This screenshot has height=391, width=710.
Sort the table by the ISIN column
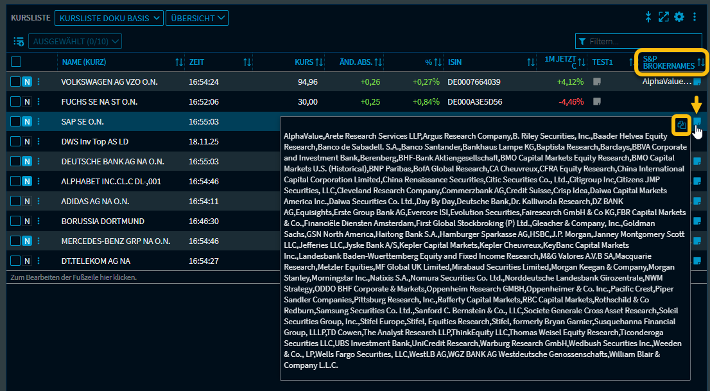(455, 62)
